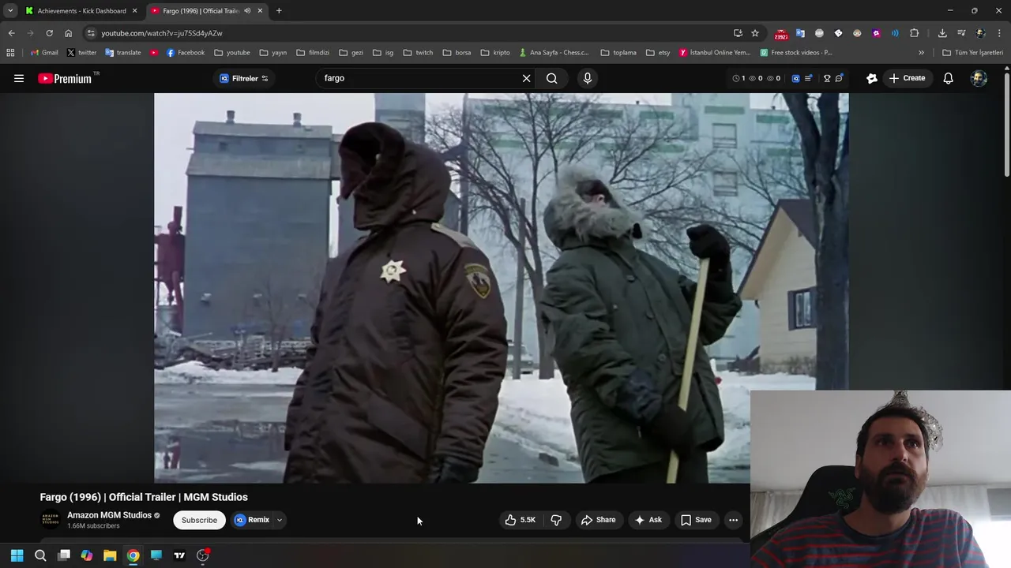Open the list icon beside the IQ badge
1011x568 pixels.
click(808, 78)
